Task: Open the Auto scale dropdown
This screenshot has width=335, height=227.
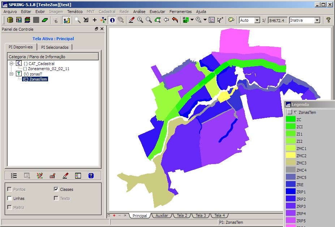Action: 257,20
